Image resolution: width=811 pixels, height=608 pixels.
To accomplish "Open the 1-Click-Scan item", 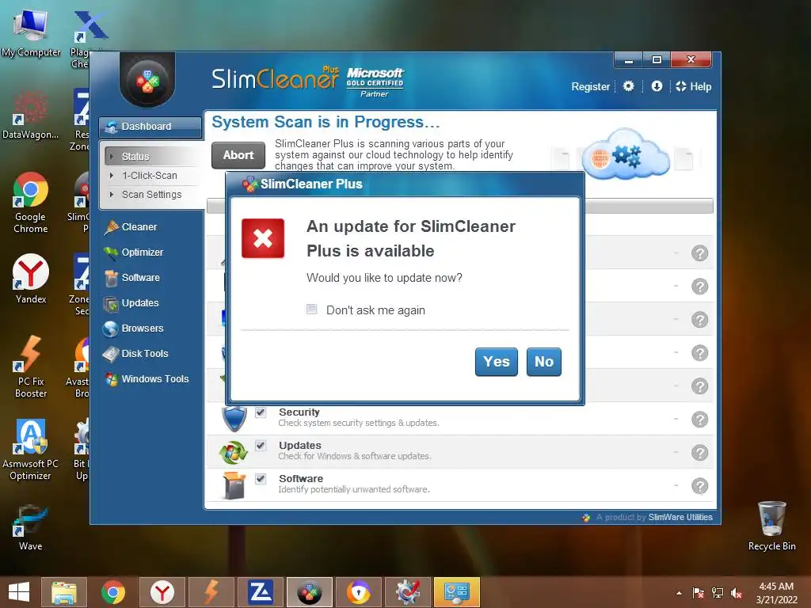I will [x=150, y=176].
